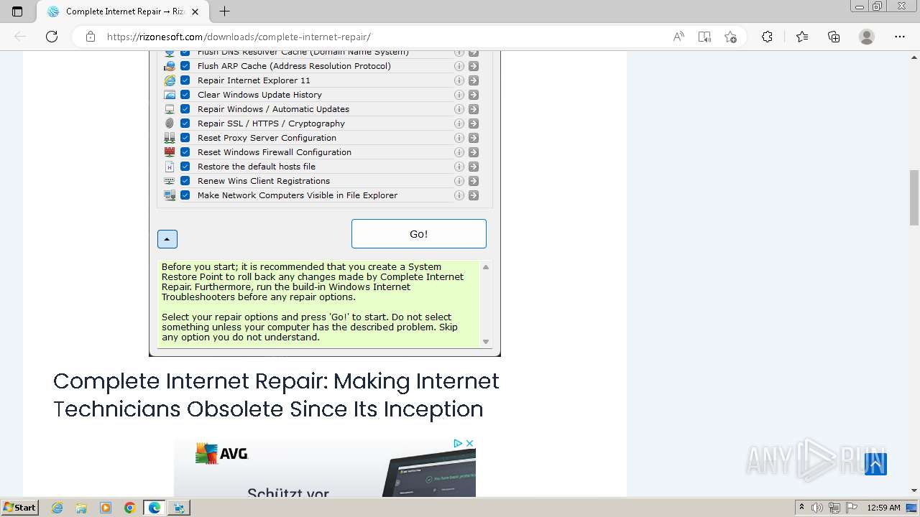Screen dimensions: 920x517
Task: Click the volume icon in system tray
Action: click(x=817, y=508)
